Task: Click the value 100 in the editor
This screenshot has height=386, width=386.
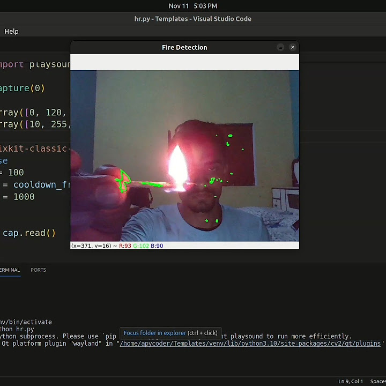Action: coord(16,172)
